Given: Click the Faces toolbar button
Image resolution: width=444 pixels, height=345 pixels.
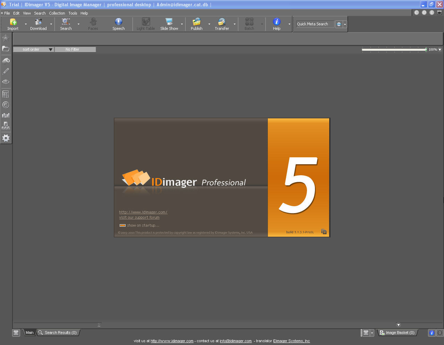Looking at the screenshot, I should [x=93, y=24].
